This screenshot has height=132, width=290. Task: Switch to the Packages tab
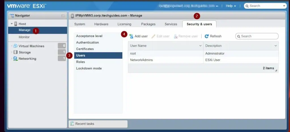148,24
